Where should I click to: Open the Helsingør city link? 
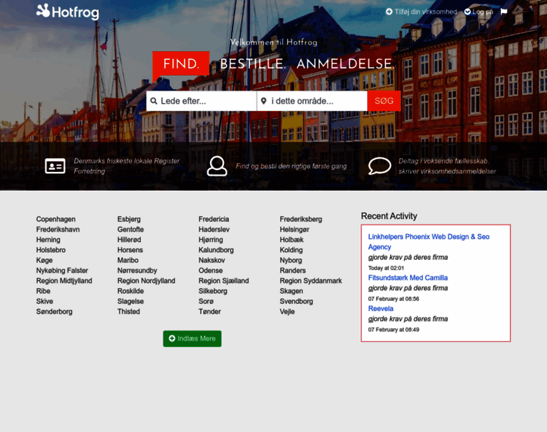click(x=294, y=229)
